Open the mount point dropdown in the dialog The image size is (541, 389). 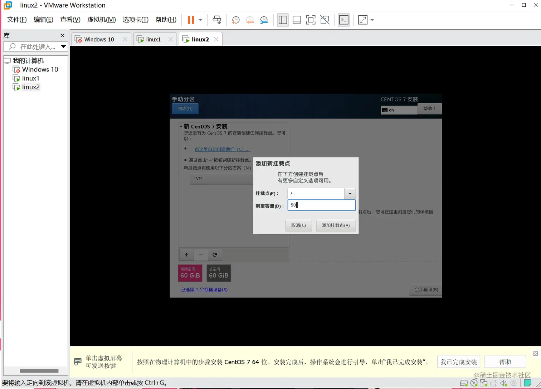pyautogui.click(x=349, y=194)
